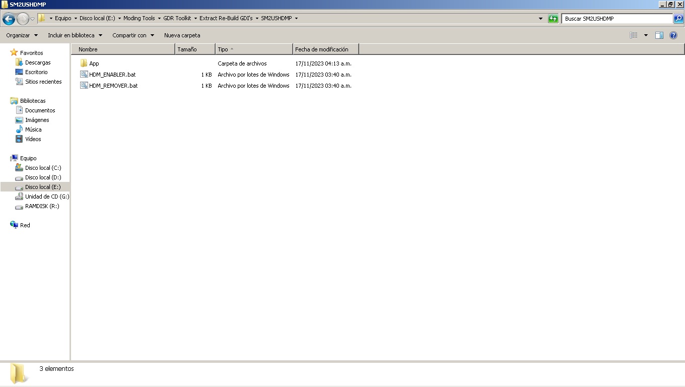Open the Compartir con menu
Screen dimensions: 685x387
pyautogui.click(x=133, y=35)
